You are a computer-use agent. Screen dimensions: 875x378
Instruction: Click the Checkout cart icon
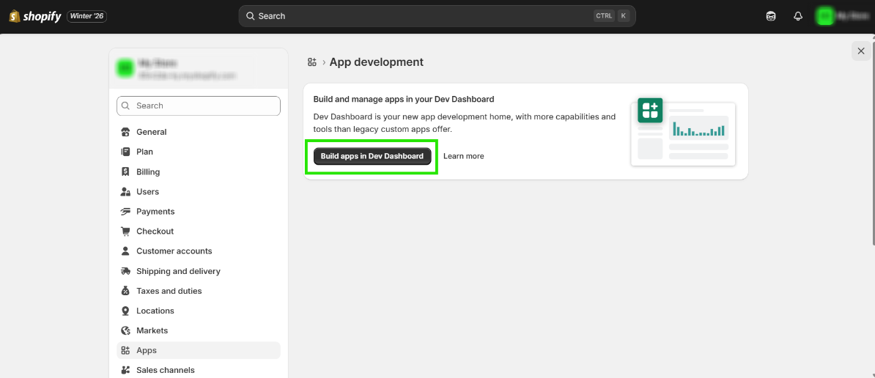[125, 231]
